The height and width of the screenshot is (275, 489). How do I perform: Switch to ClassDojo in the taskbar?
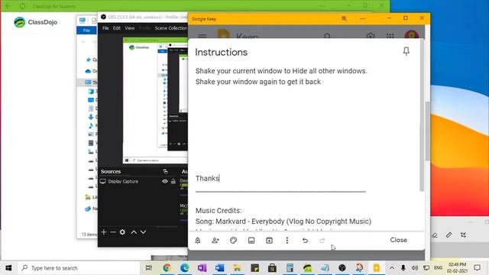point(307,268)
